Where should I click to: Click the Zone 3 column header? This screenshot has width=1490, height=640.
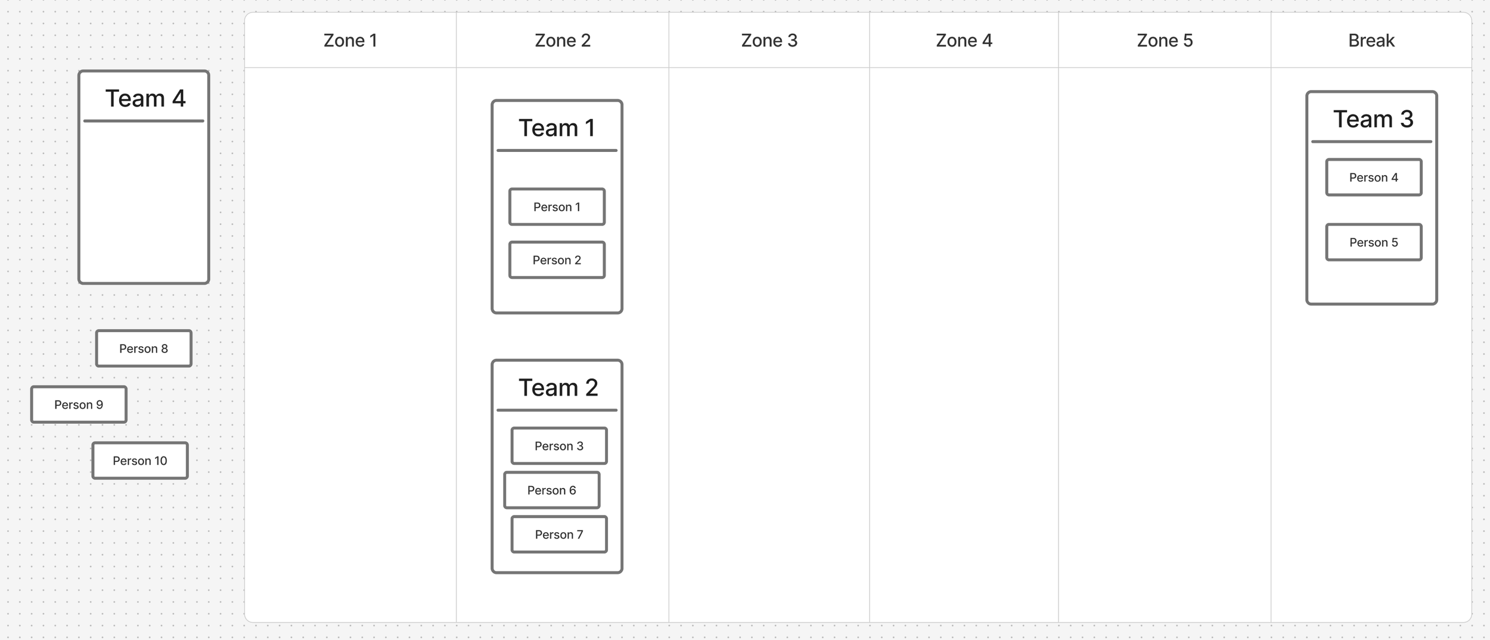click(769, 41)
